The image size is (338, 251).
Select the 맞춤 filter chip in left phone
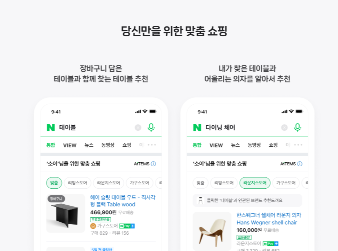click(x=54, y=183)
